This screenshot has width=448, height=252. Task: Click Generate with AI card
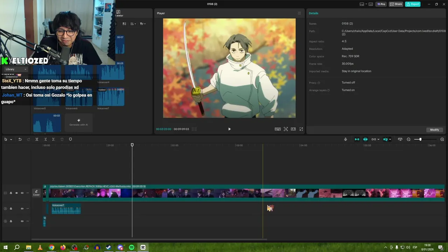tap(79, 122)
